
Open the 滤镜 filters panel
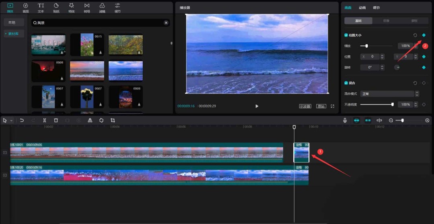click(102, 7)
